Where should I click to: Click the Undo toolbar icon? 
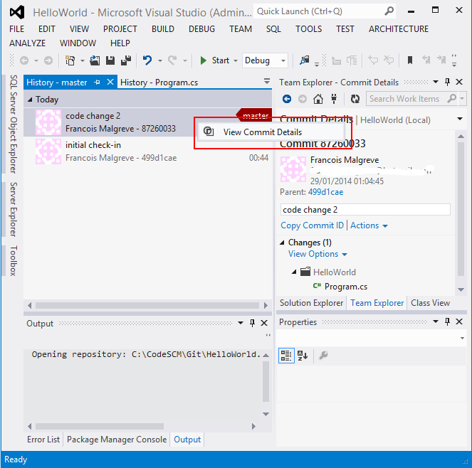tap(147, 60)
